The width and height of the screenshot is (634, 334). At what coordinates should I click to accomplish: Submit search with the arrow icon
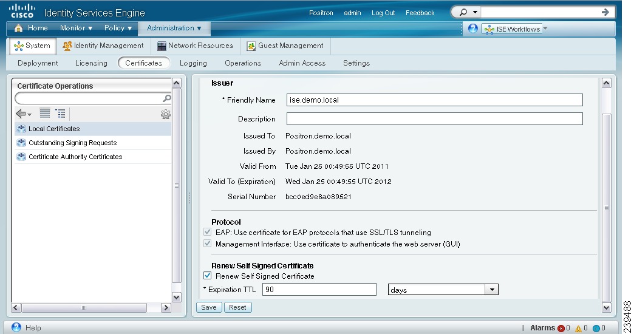pos(605,12)
